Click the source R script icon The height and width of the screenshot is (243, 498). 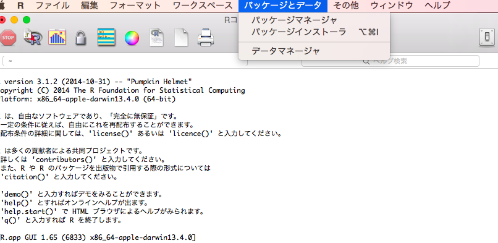32,37
